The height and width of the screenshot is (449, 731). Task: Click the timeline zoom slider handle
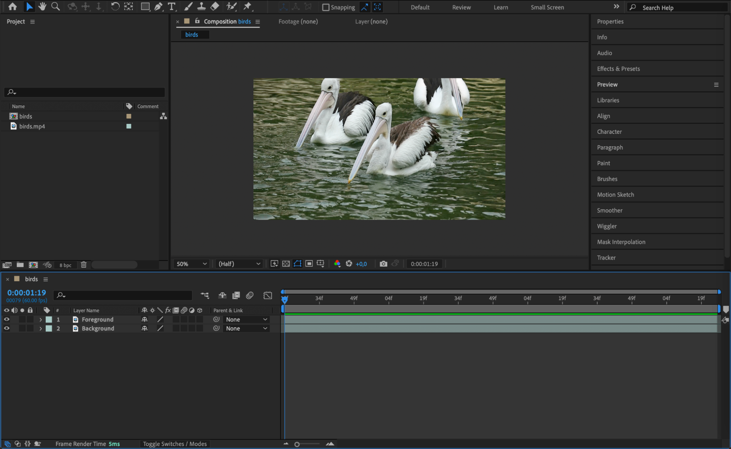coord(297,444)
